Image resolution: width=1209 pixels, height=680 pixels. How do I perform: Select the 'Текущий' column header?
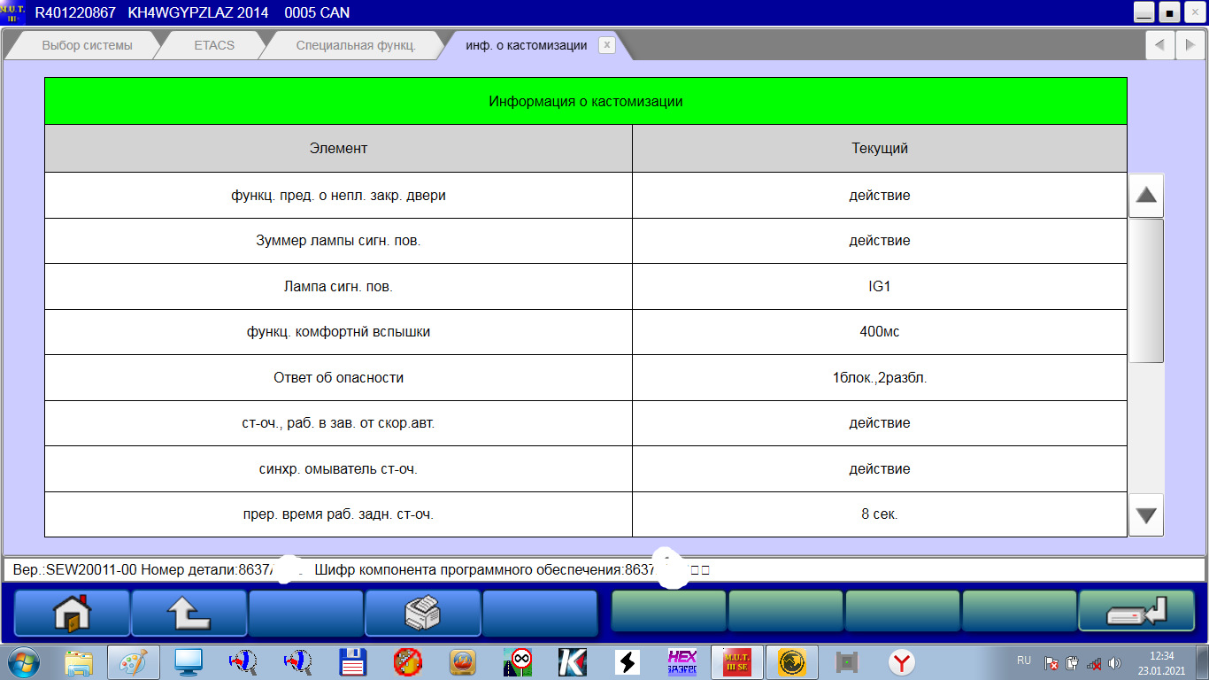tap(880, 148)
